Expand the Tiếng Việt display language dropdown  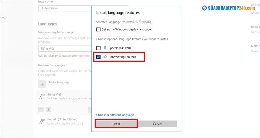(64, 49)
